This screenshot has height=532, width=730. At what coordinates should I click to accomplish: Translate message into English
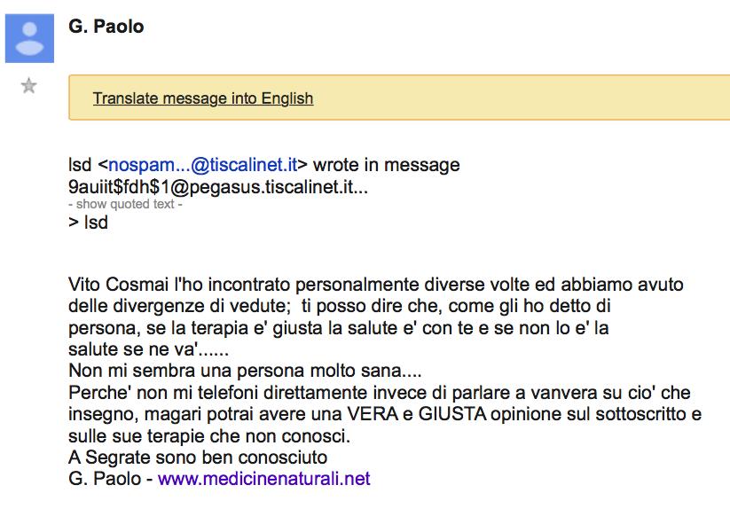click(203, 98)
